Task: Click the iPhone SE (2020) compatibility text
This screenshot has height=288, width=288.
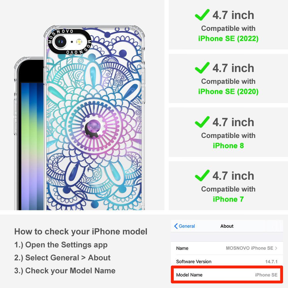Action: coord(228,92)
